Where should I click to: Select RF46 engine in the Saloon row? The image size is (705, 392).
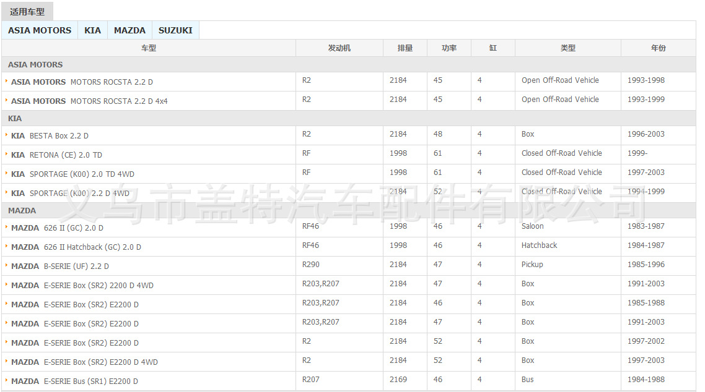pyautogui.click(x=310, y=226)
